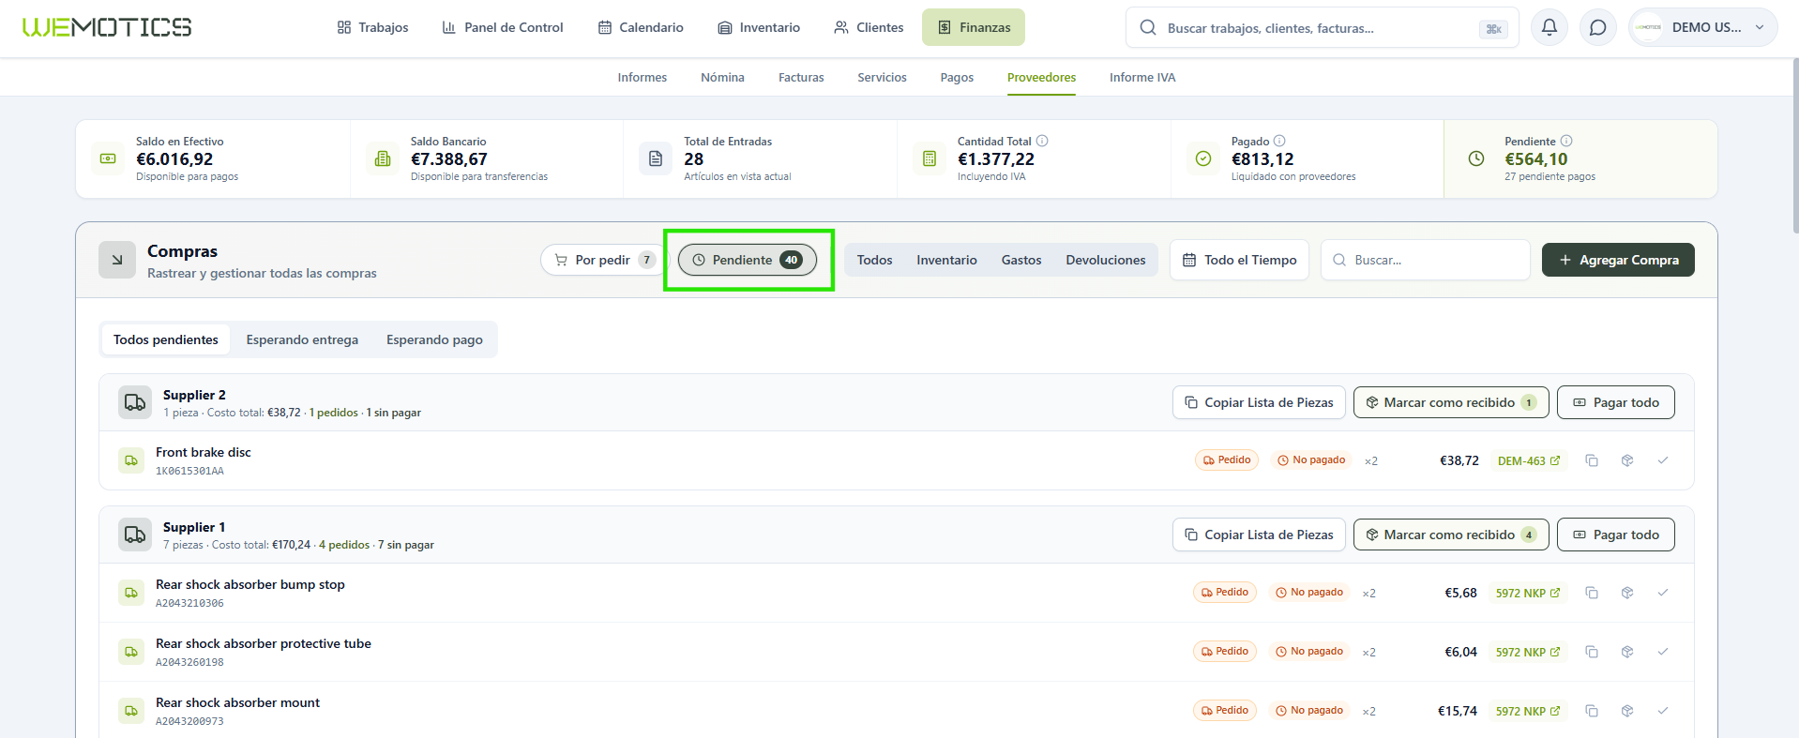This screenshot has width=1799, height=738.
Task: Click the Buscar purchases search box
Action: tap(1426, 260)
